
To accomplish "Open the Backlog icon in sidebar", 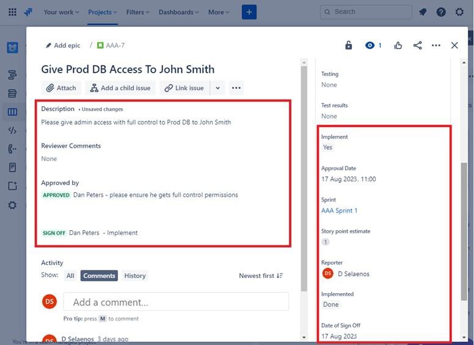I will tap(12, 93).
